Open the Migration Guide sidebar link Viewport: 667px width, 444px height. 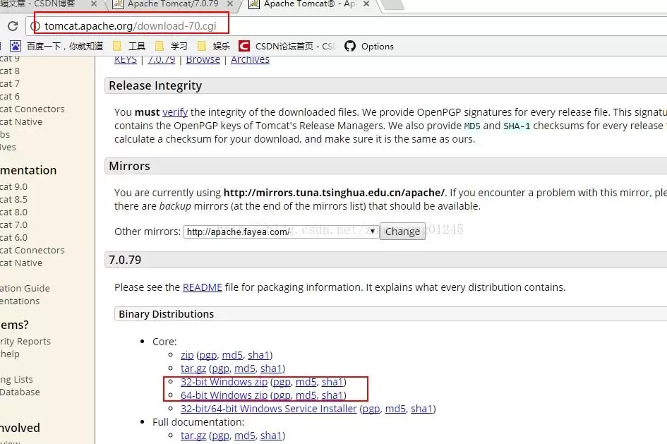pos(25,288)
